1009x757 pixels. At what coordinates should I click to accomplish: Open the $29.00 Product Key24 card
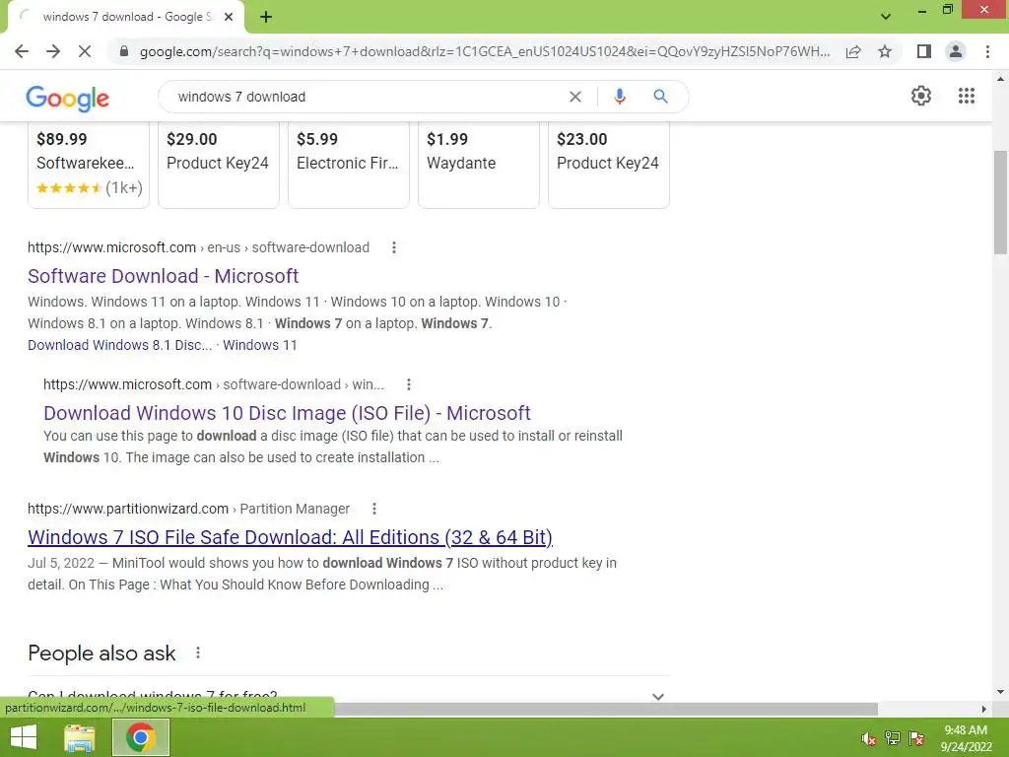click(x=219, y=165)
